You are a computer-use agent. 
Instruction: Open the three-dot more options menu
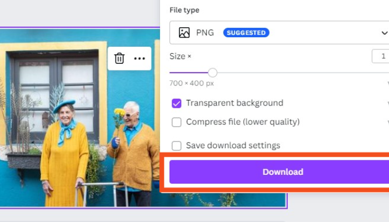pyautogui.click(x=139, y=58)
